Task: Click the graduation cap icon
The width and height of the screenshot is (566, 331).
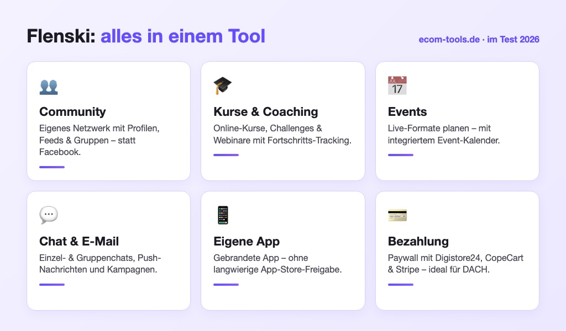Action: point(222,86)
